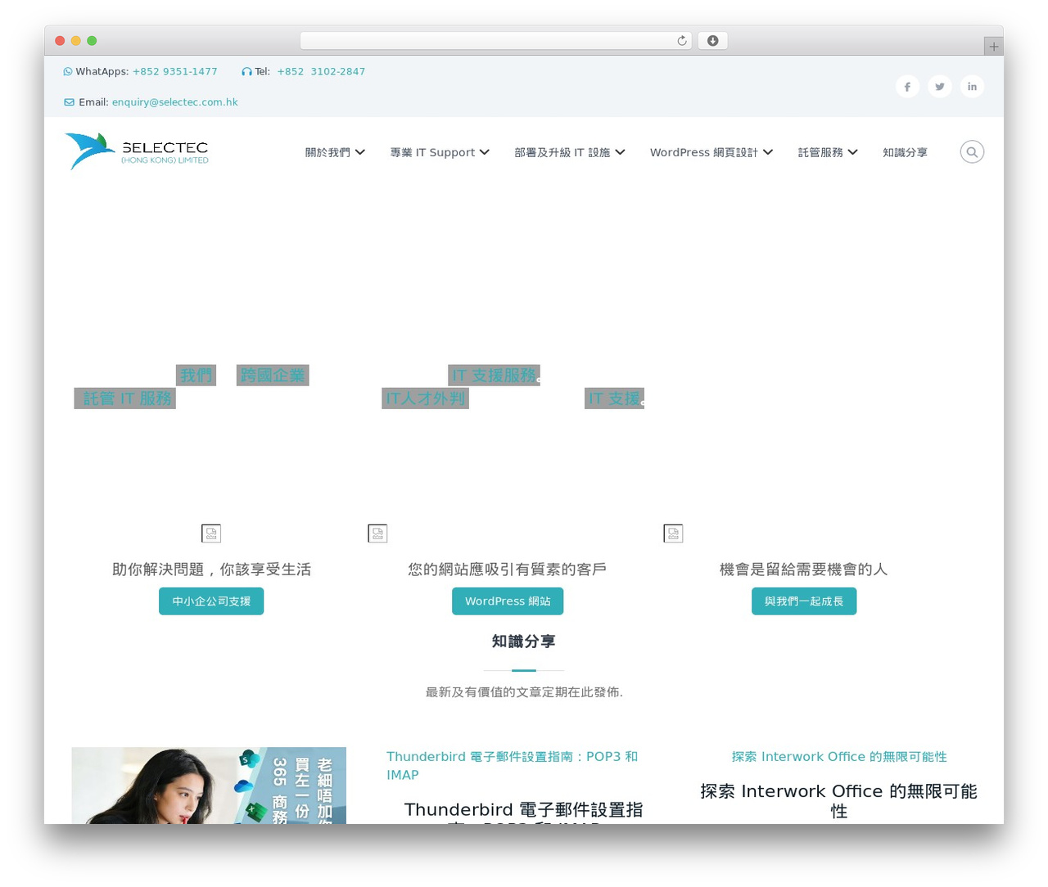This screenshot has width=1048, height=887.
Task: Expand the 專業 IT Support menu
Action: pos(440,152)
